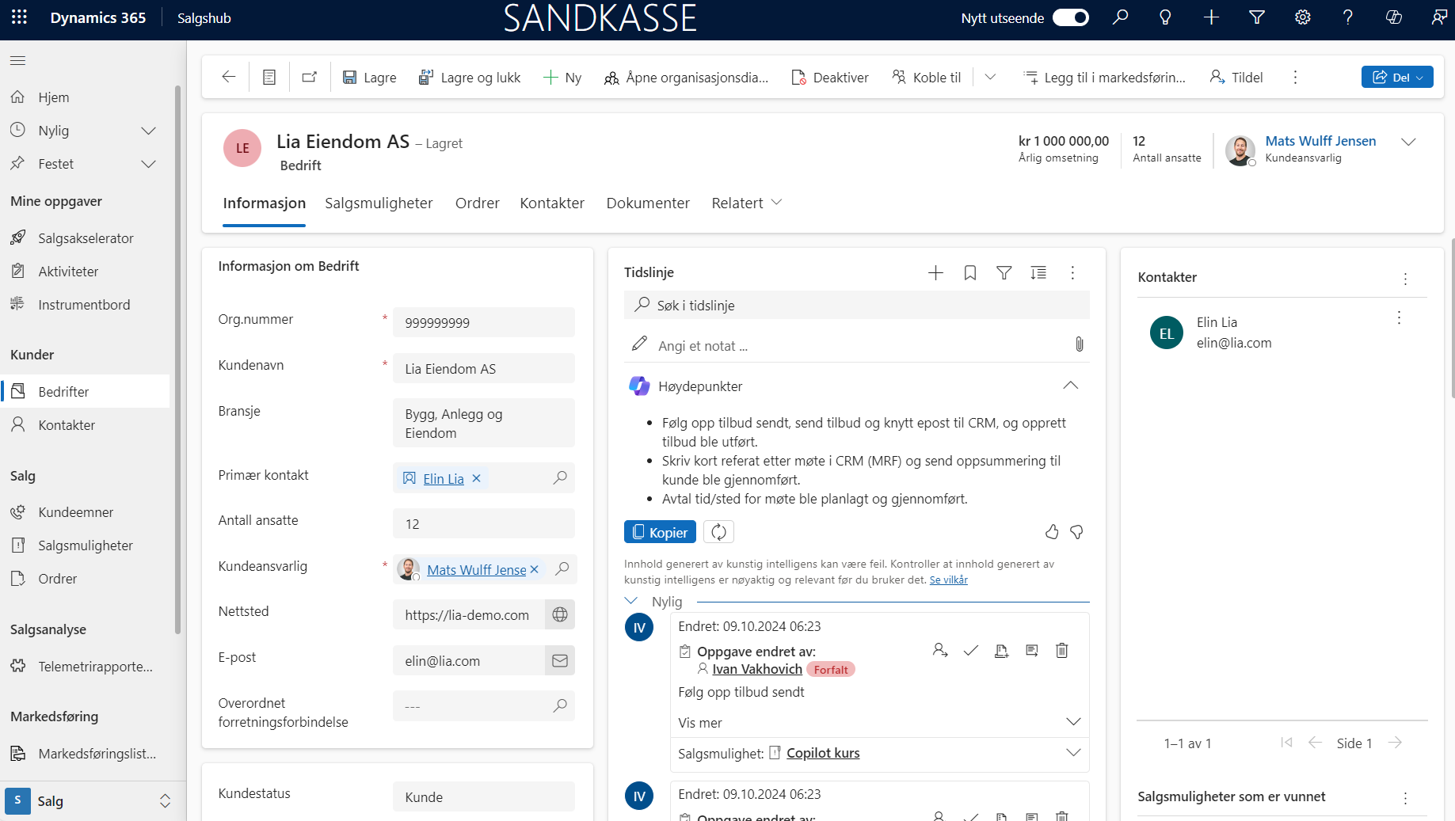
Task: Open the Dynamics 365 app launcher grid
Action: (19, 17)
